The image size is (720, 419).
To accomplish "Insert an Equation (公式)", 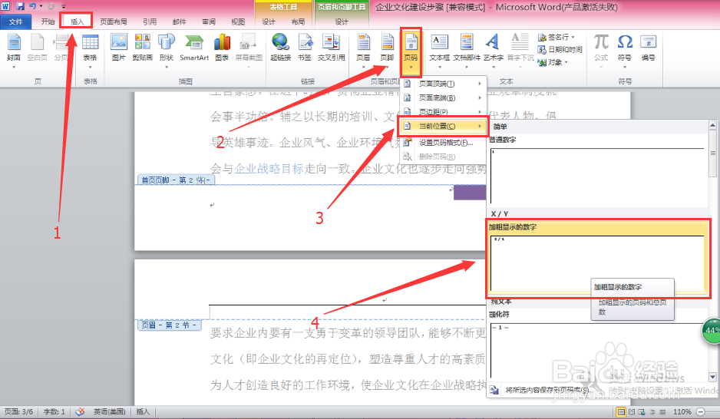I will coord(601,50).
